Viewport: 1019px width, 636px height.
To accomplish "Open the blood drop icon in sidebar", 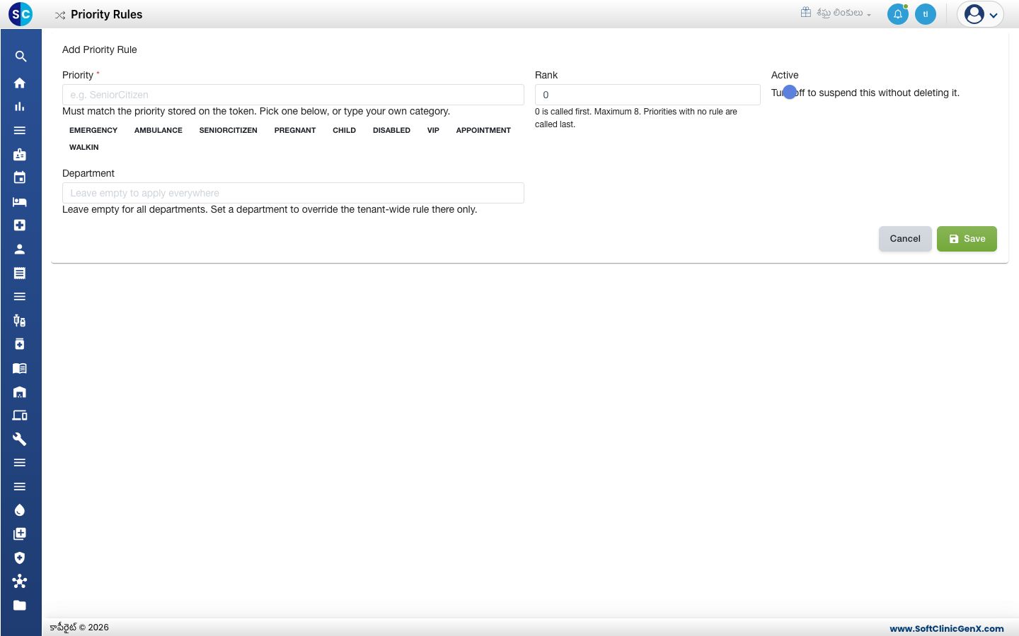I will click(20, 510).
